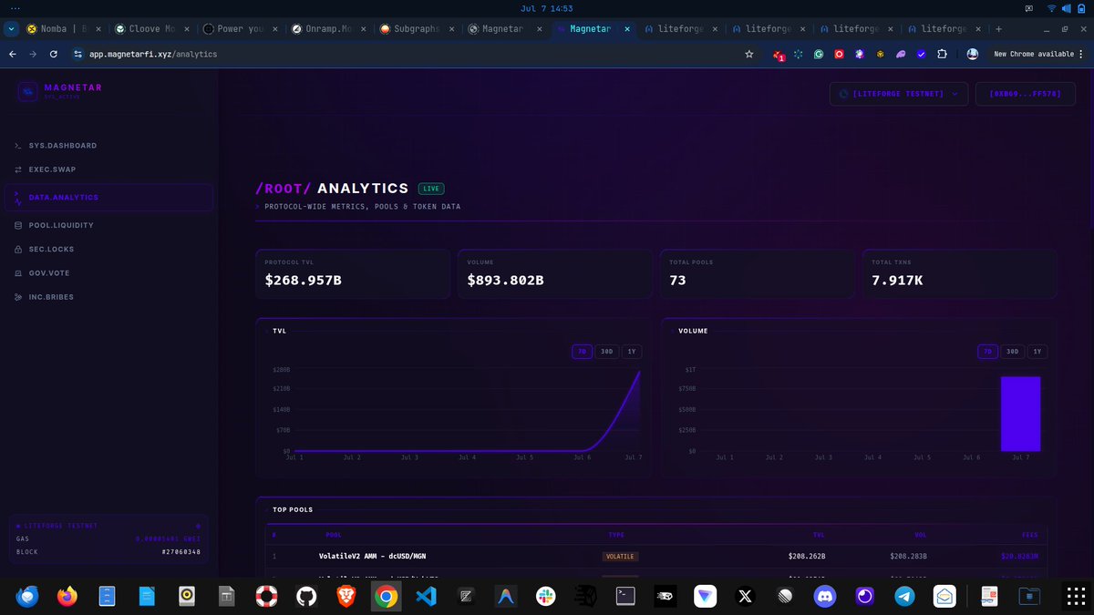
Task: Click the LIVE status badge
Action: click(x=431, y=189)
